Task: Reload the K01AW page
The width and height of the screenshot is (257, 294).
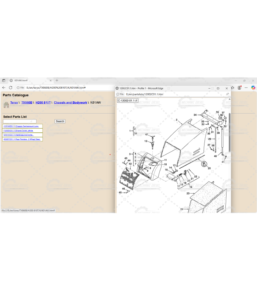Action: click(x=11, y=88)
